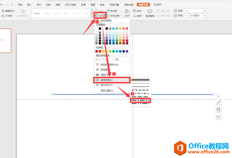This screenshot has height=158, width=232.
Task: Select the slide thumbnail in left panel
Action: pyautogui.click(x=5, y=41)
